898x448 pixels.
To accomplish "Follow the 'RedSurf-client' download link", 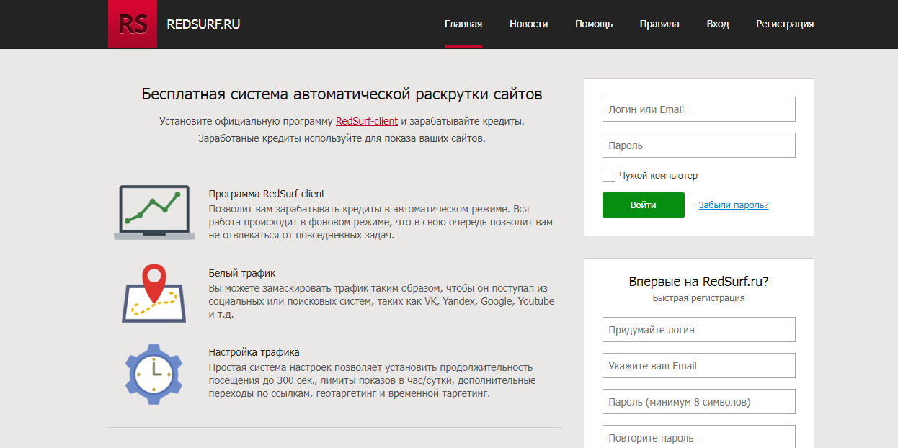I will click(x=367, y=121).
